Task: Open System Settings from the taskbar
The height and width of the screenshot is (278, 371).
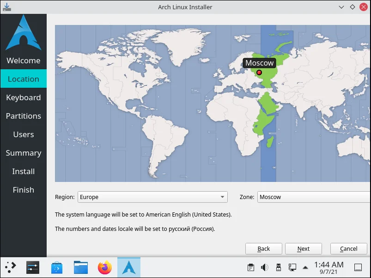Action: [33, 267]
